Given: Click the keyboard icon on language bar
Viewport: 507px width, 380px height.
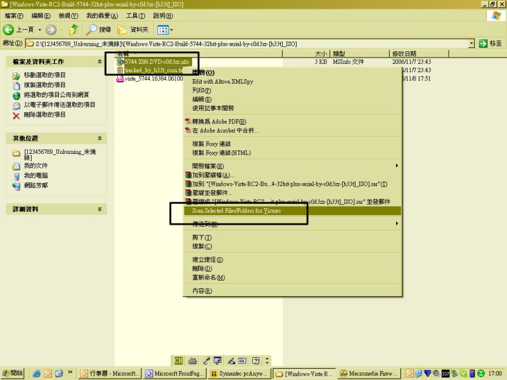Looking at the screenshot, I should [x=193, y=360].
